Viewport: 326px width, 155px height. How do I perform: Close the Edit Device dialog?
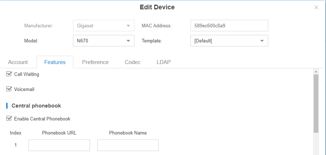(x=316, y=8)
